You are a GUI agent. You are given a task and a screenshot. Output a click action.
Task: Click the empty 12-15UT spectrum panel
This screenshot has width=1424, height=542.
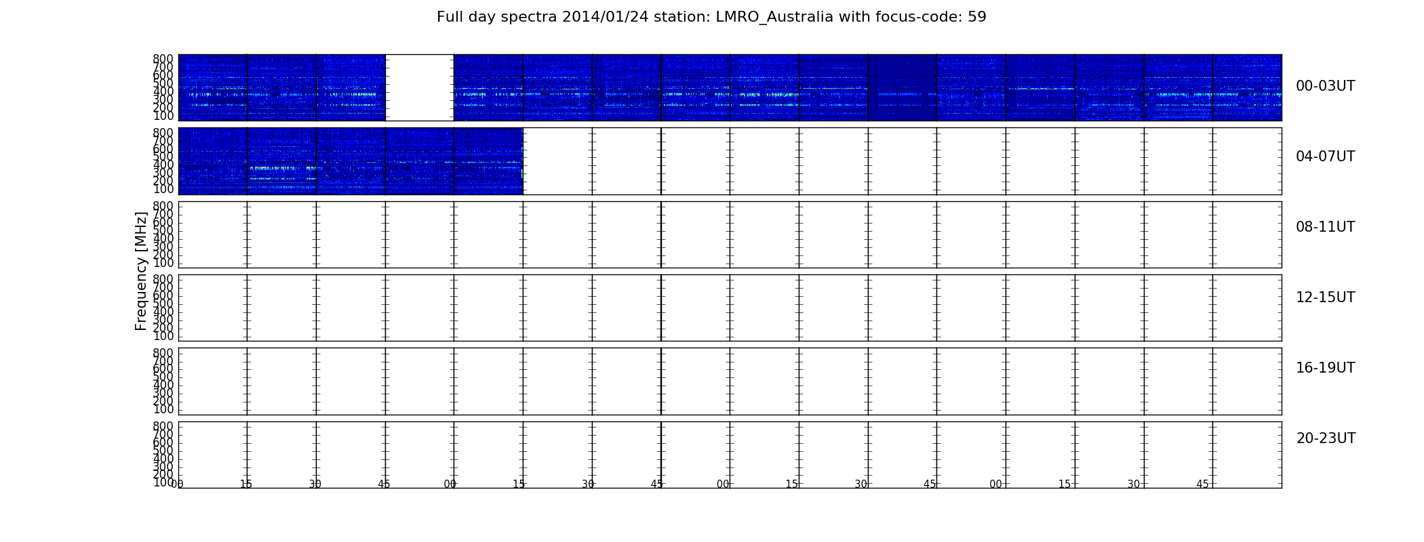click(x=730, y=308)
